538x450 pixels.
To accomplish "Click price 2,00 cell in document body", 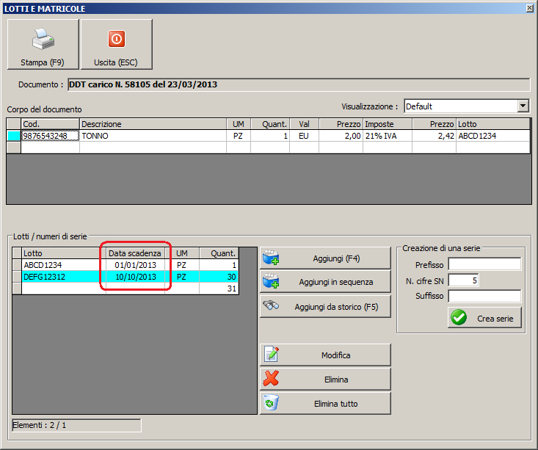I will (341, 136).
